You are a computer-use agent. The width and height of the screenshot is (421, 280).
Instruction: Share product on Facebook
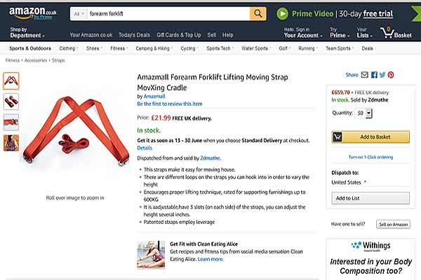point(374,75)
